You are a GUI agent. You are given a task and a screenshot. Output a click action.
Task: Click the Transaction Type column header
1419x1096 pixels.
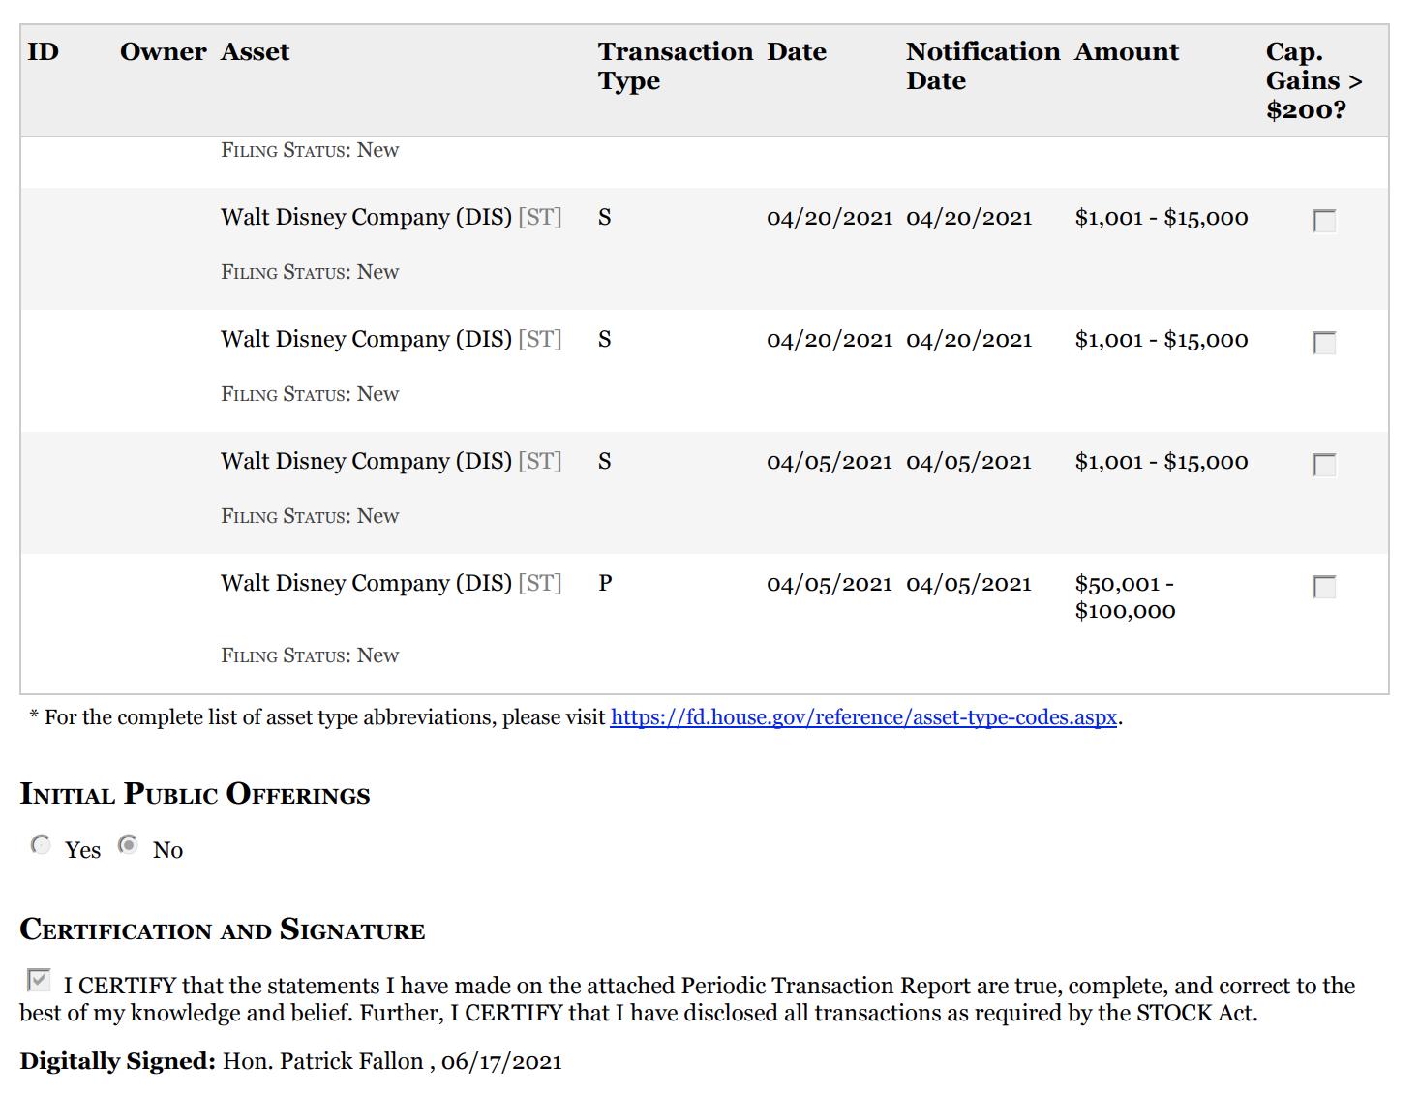(674, 66)
